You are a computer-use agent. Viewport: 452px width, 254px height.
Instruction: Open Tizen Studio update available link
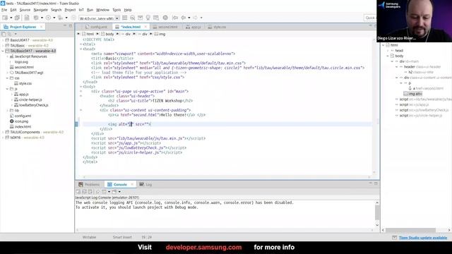[423, 238]
